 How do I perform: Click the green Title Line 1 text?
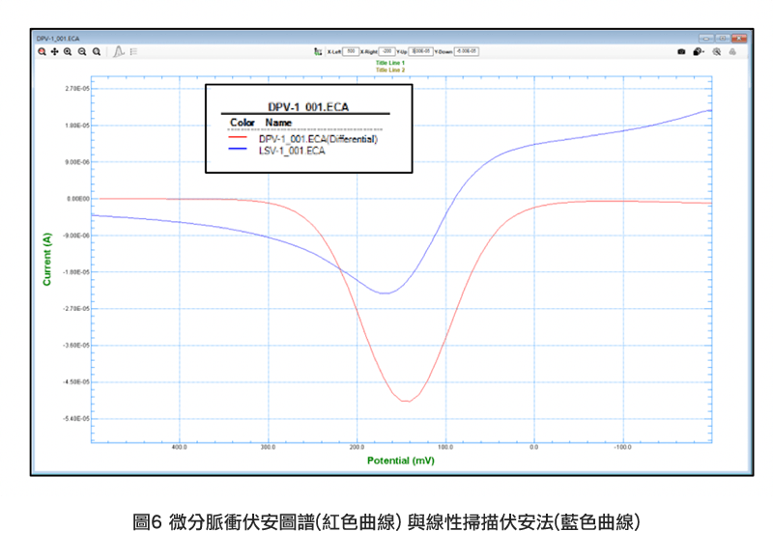point(390,63)
